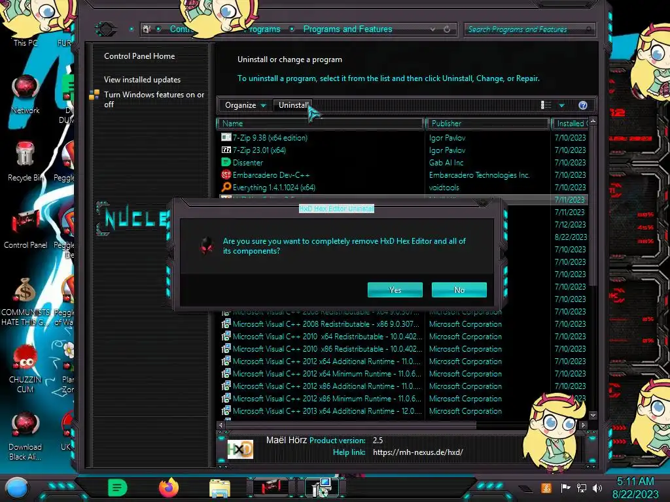Select Embarcadero Dev-C++ entry text
The height and width of the screenshot is (502, 670).
pyautogui.click(x=271, y=175)
